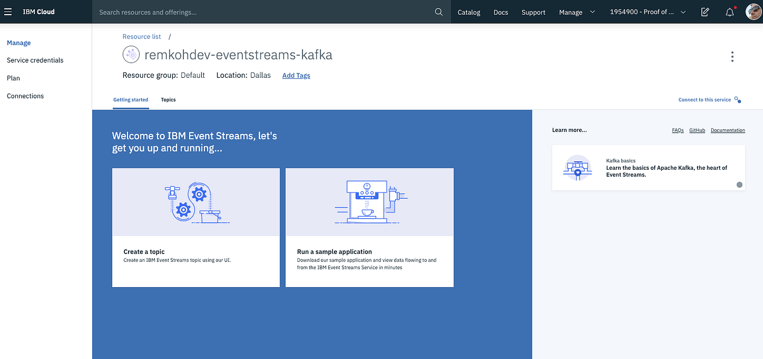
Task: Click the Kafka basics progress indicator dot
Action: pyautogui.click(x=740, y=184)
